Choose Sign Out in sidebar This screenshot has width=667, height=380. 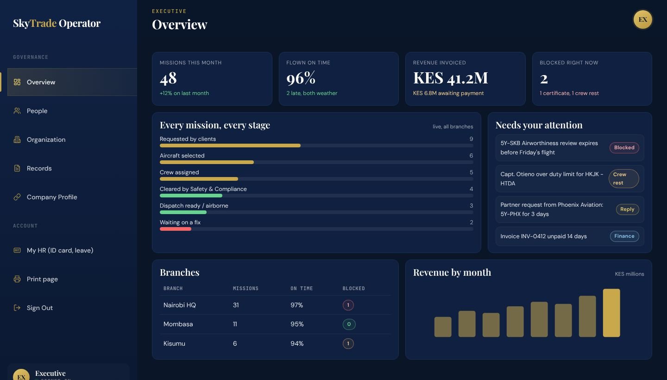tap(72, 308)
